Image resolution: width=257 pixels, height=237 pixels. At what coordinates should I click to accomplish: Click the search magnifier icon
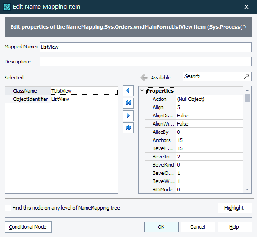tap(246, 76)
